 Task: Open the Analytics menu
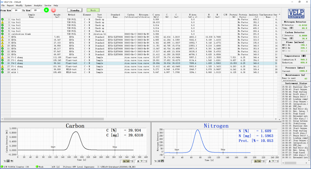coord(38,5)
